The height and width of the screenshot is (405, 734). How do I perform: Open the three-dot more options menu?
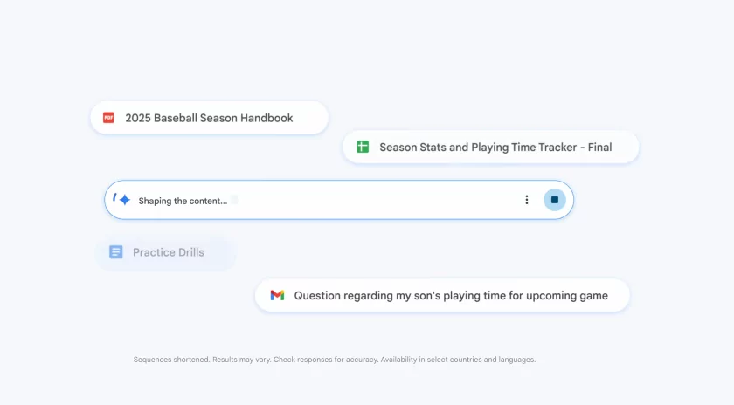[x=526, y=200]
